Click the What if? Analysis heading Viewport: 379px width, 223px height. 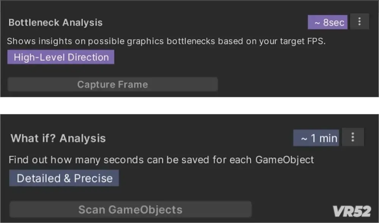coord(58,138)
